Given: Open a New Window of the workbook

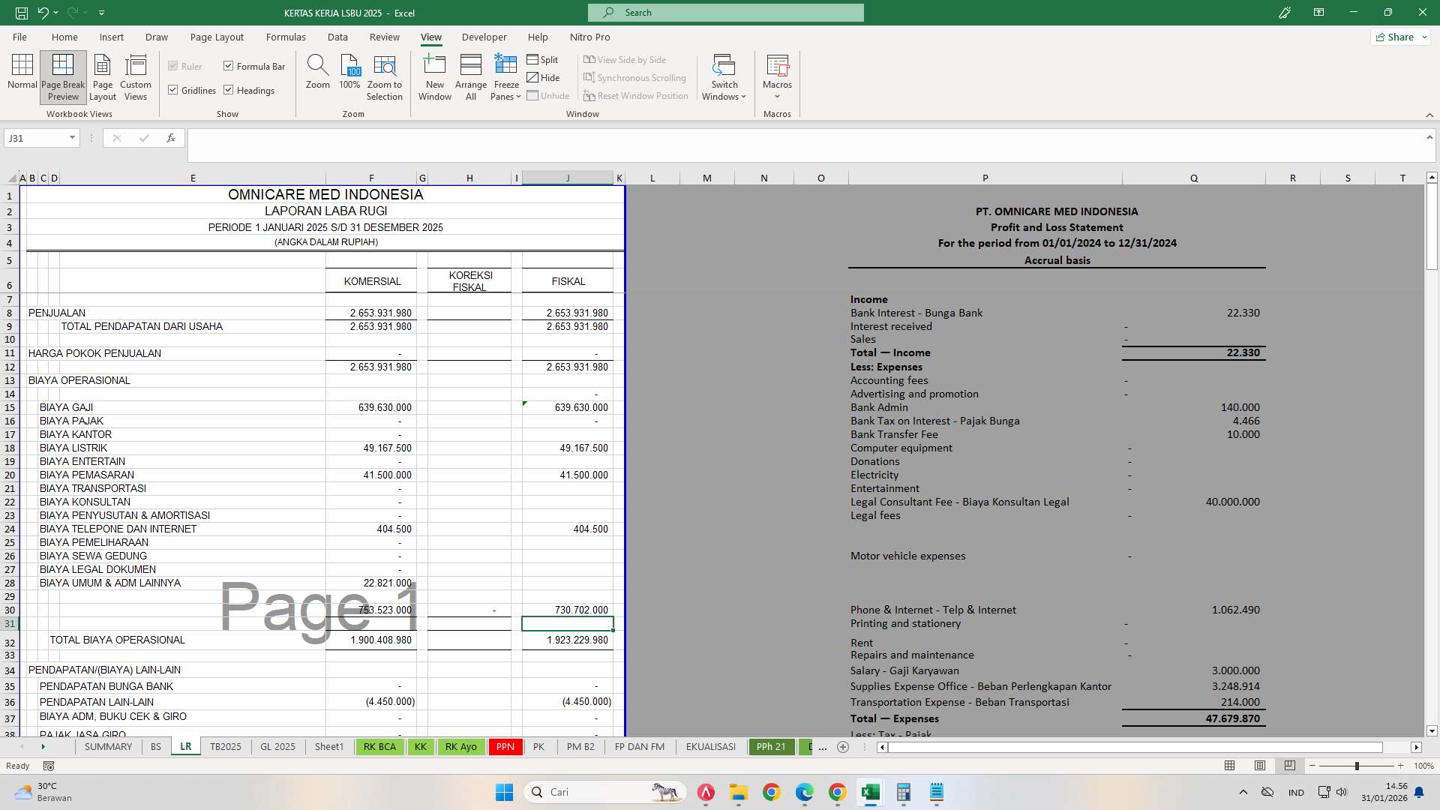Looking at the screenshot, I should click(x=434, y=75).
